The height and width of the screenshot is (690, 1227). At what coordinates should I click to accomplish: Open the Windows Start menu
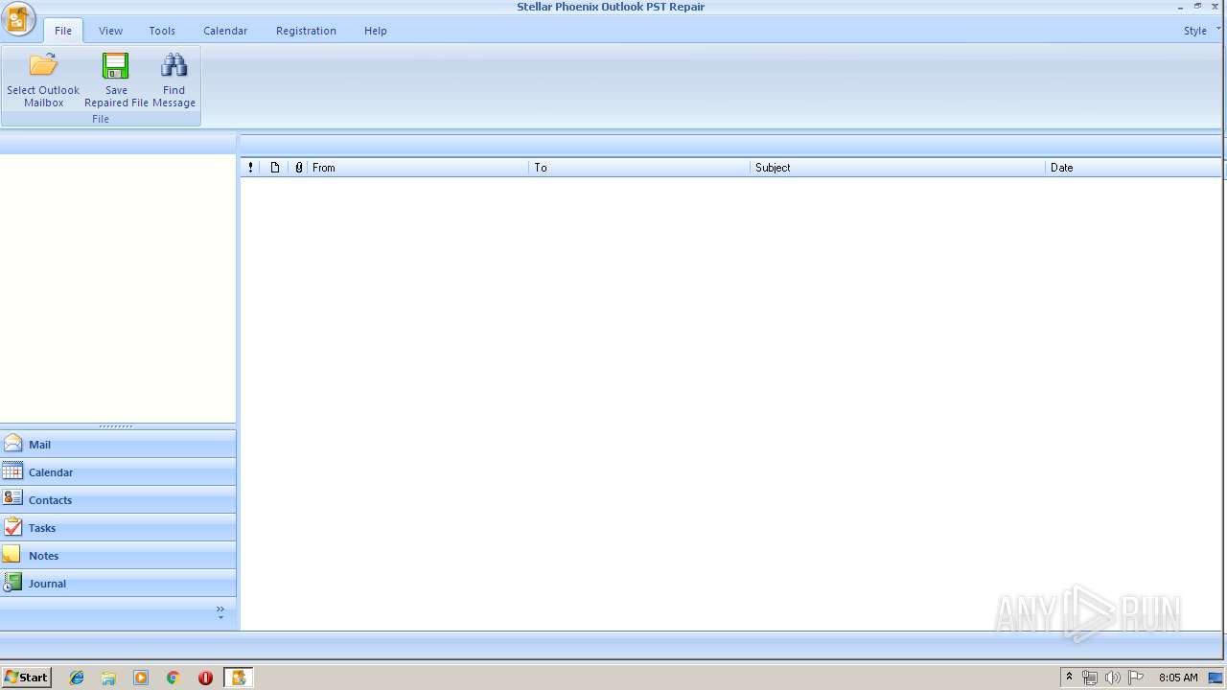[x=27, y=678]
